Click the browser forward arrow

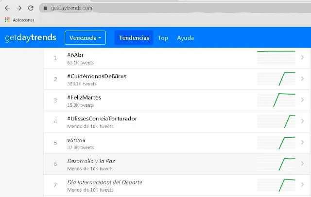pyautogui.click(x=19, y=8)
